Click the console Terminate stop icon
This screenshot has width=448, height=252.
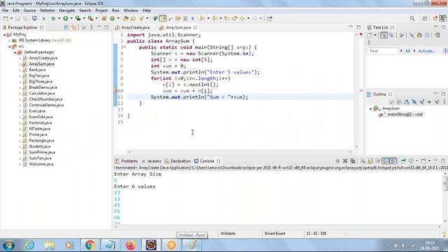pyautogui.click(x=337, y=161)
